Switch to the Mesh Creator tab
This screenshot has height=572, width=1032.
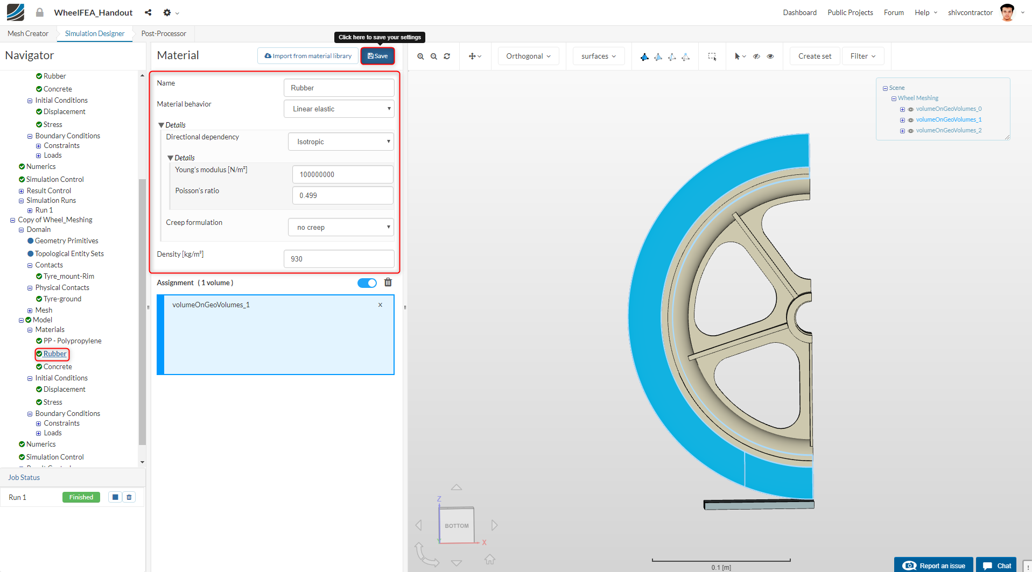(28, 33)
